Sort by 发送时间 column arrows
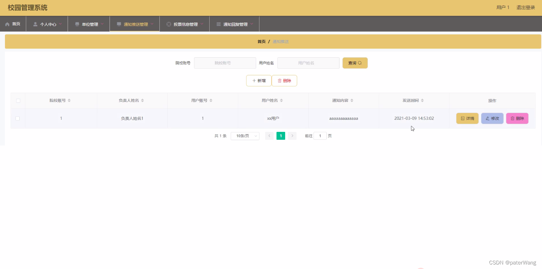 [422, 101]
